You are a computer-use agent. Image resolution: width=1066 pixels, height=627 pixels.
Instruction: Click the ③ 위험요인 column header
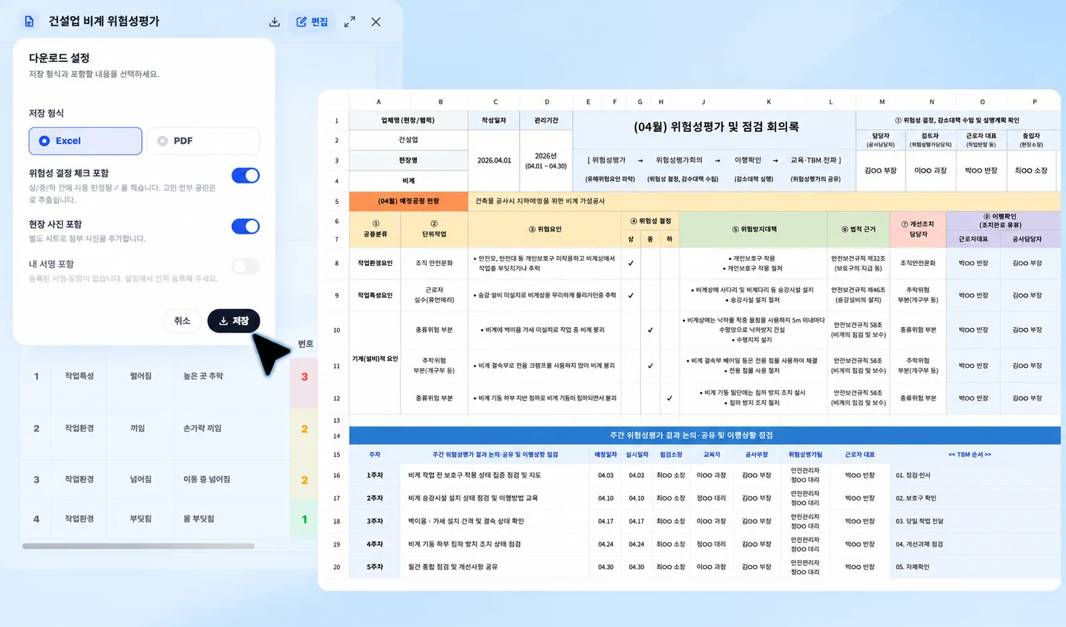[x=544, y=229]
